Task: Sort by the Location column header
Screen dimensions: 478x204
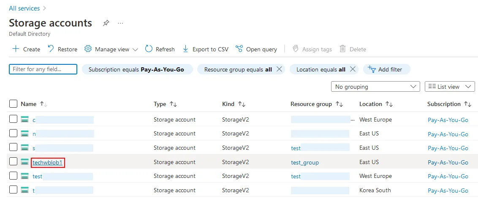Action: [x=370, y=104]
